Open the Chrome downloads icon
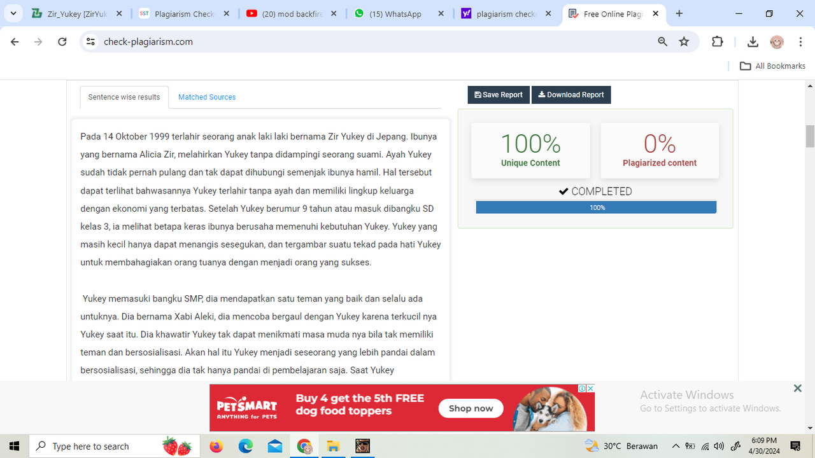Image resolution: width=815 pixels, height=458 pixels. [x=753, y=42]
